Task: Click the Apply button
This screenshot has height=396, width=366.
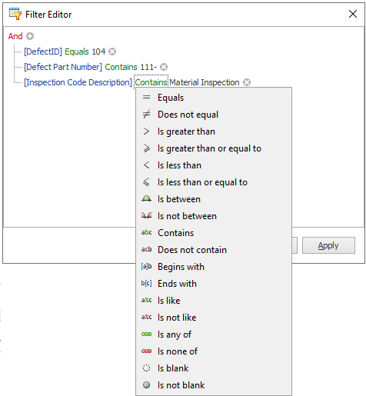Action: (328, 245)
